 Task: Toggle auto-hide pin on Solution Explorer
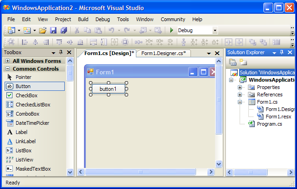click(282, 52)
